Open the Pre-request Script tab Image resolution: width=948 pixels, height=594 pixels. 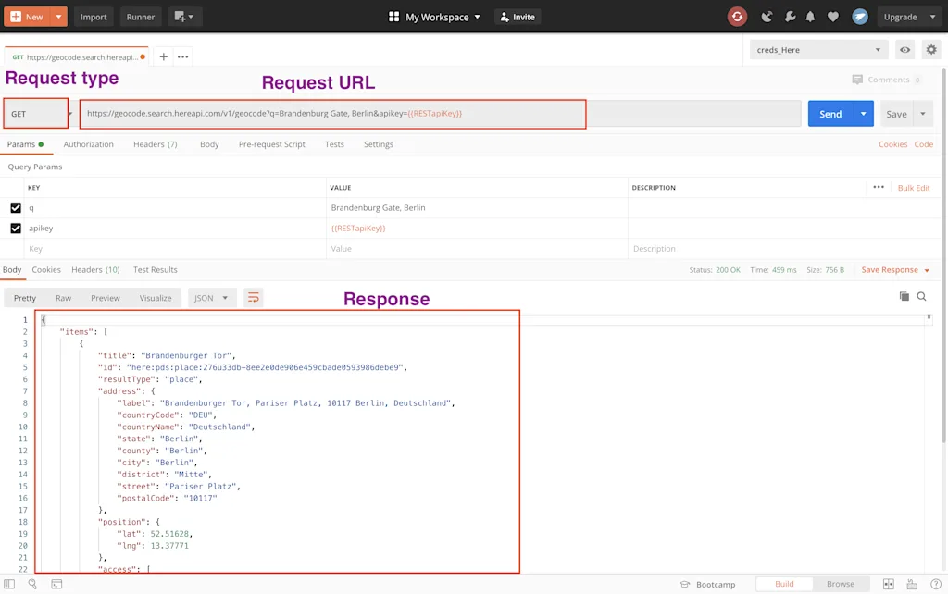[x=271, y=144]
